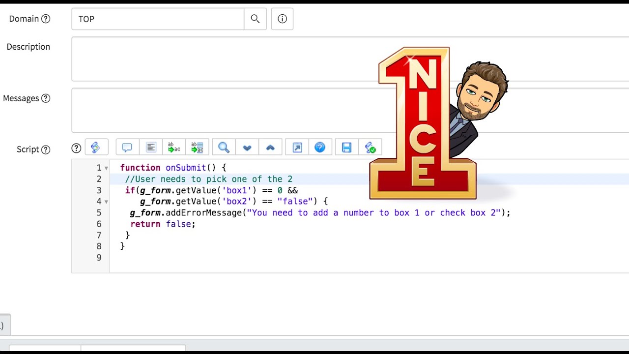The image size is (629, 354).
Task: Open the replace text tool
Action: [173, 147]
